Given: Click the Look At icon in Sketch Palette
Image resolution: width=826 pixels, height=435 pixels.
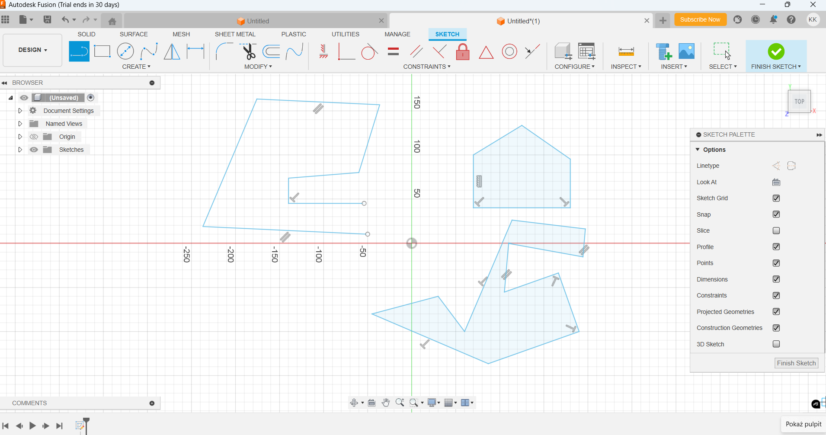Looking at the screenshot, I should [x=776, y=182].
